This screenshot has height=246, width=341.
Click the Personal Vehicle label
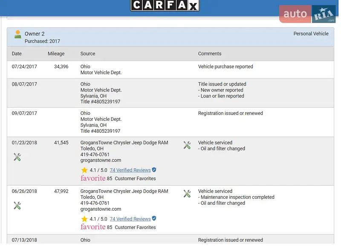[311, 34]
